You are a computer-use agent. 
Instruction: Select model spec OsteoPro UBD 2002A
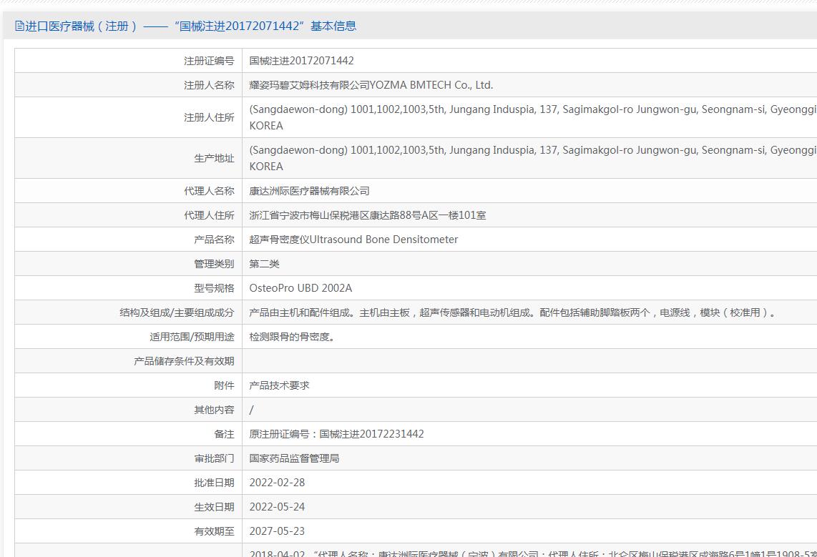tap(300, 288)
